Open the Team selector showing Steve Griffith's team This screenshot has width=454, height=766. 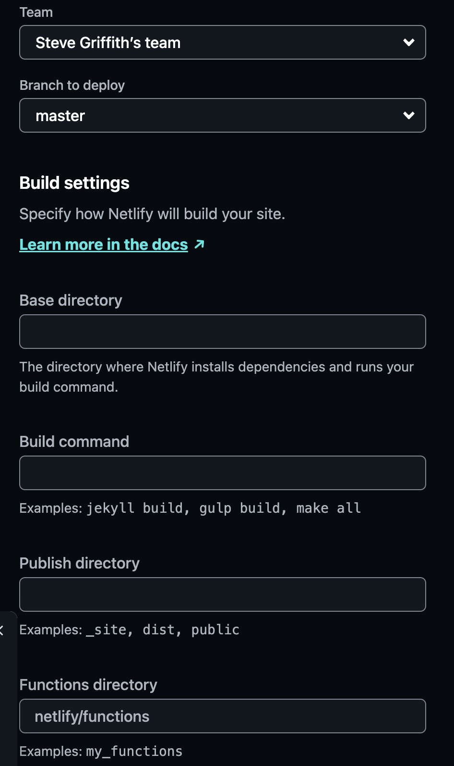[222, 42]
